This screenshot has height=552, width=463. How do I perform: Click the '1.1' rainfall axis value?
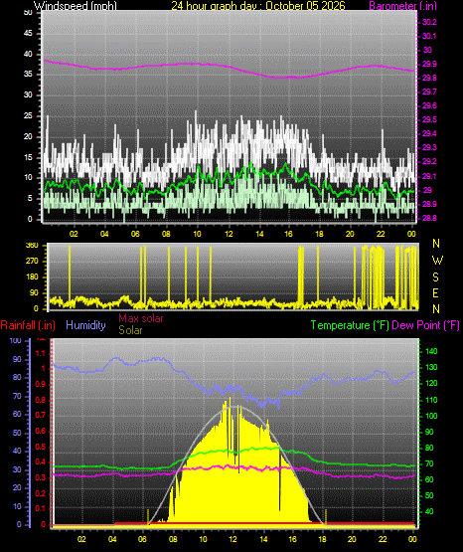(x=41, y=353)
